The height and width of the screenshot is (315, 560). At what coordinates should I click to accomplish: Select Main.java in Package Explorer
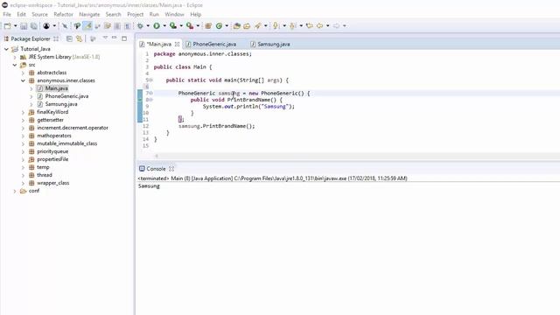coord(56,88)
